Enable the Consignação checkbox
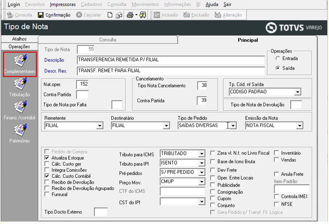 213,192
